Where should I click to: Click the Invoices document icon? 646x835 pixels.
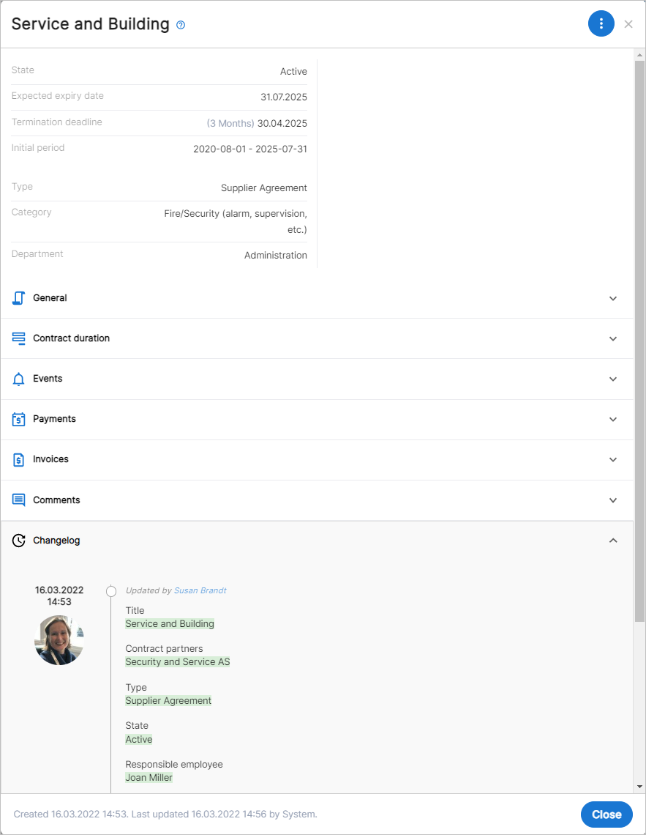[x=18, y=459]
